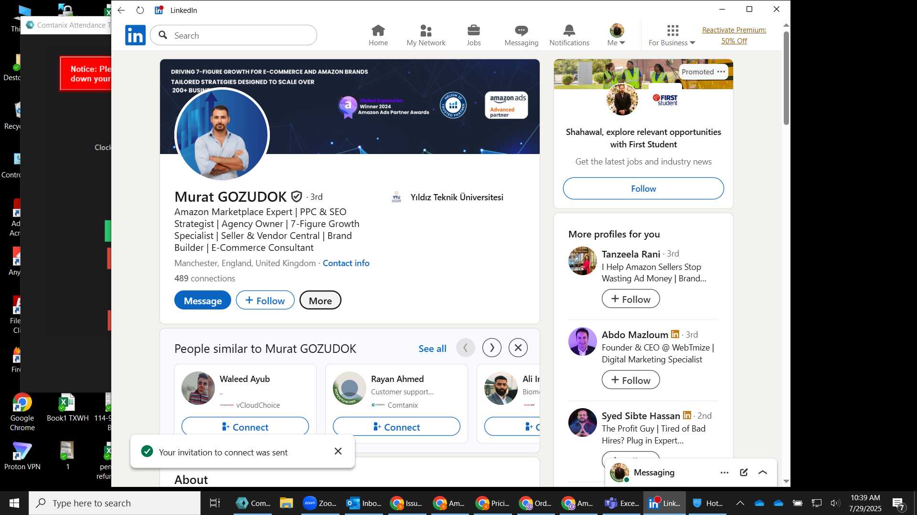Viewport: 917px width, 515px height.
Task: Open Messaging from top navigation
Action: point(521,35)
